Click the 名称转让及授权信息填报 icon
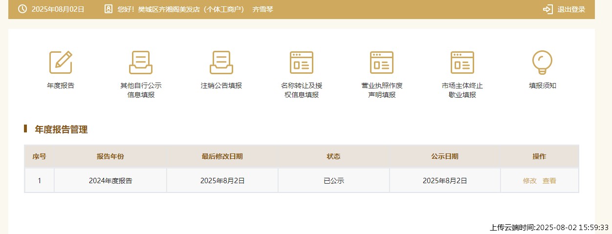 point(302,62)
